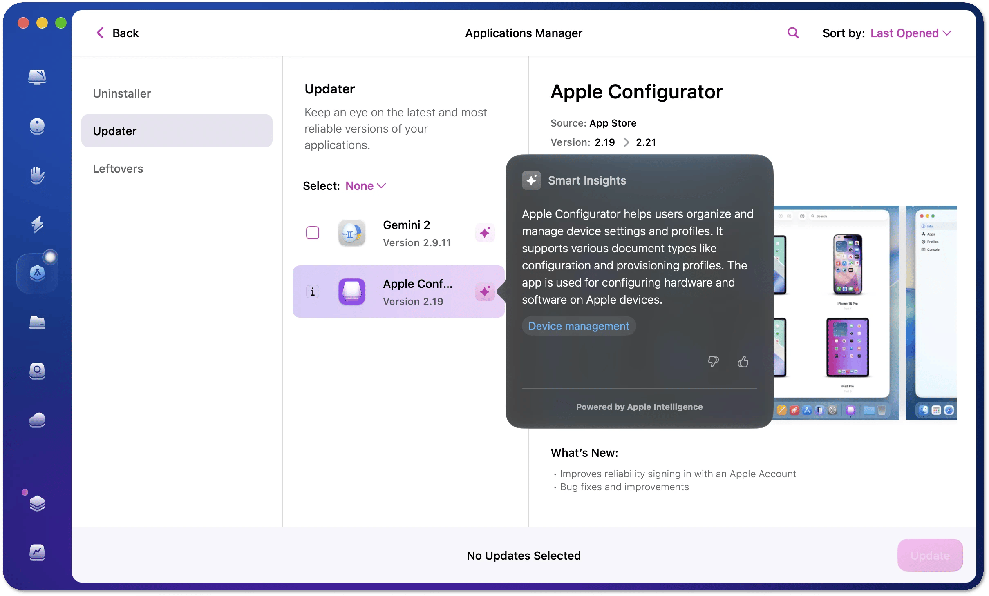The image size is (989, 596).
Task: Click the Powered by Apple Intelligence text
Action: tap(639, 407)
